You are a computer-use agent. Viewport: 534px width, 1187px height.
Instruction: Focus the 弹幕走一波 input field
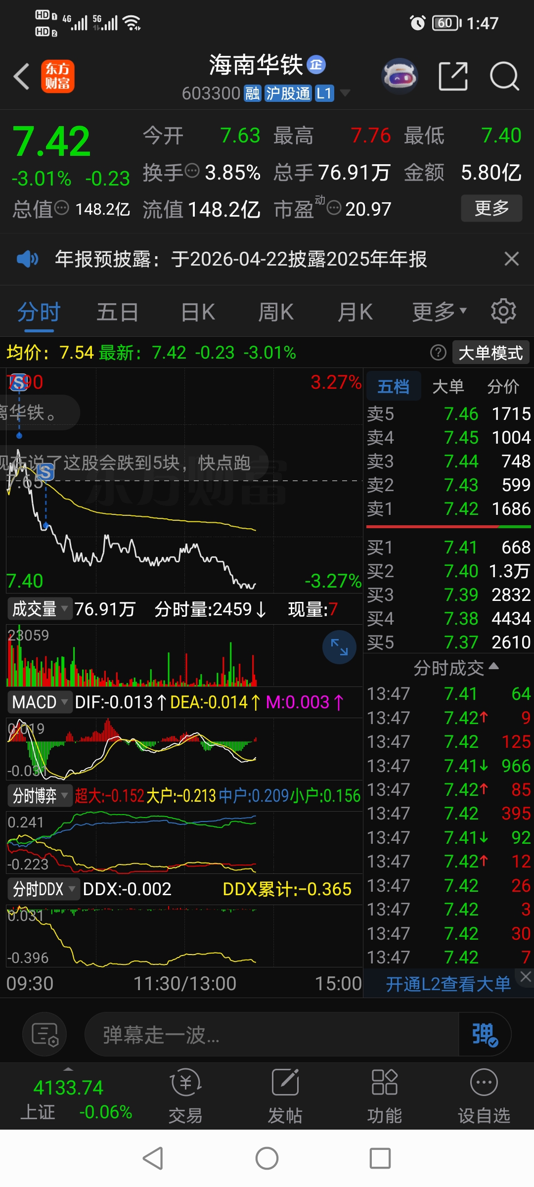tap(272, 1034)
